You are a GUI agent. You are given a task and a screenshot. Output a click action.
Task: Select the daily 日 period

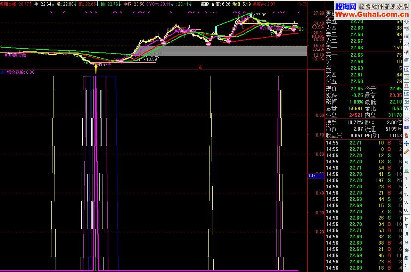406,218
